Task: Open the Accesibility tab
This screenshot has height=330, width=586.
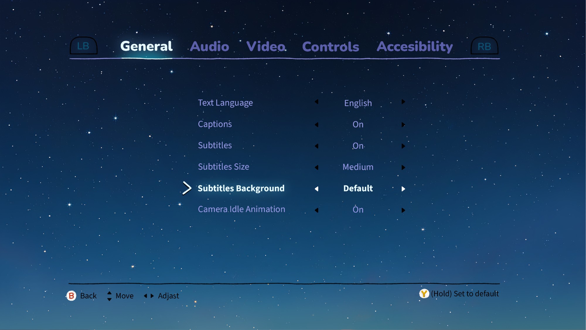Action: [415, 47]
